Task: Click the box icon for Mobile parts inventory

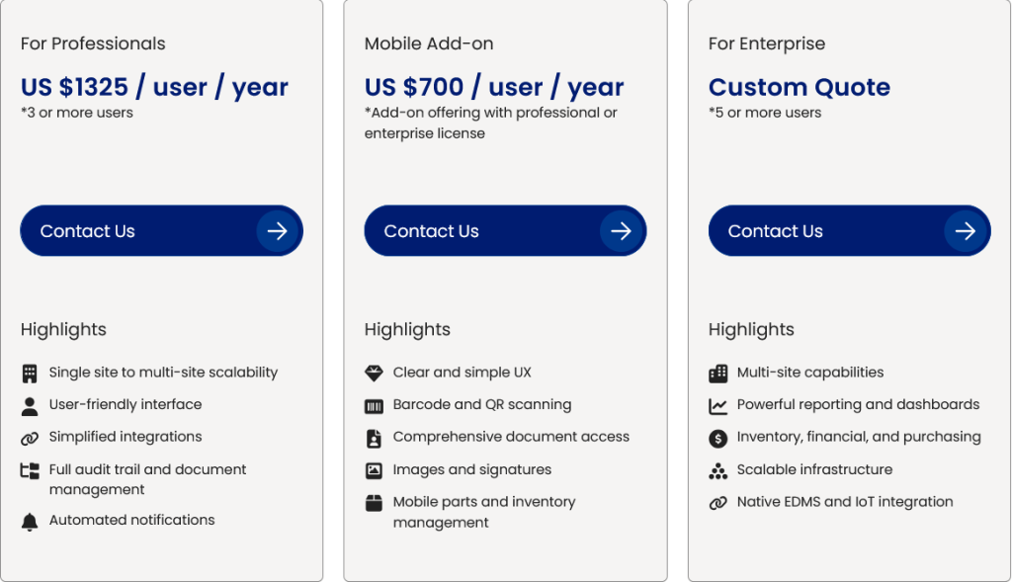Action: 374,503
